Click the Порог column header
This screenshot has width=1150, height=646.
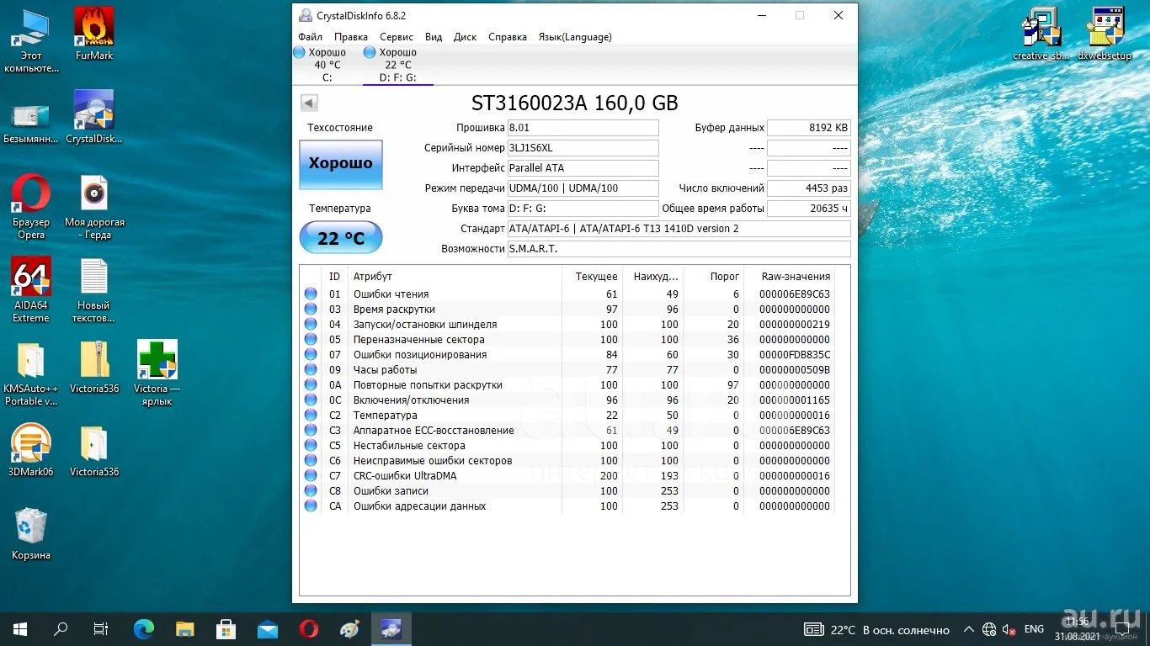[x=713, y=276]
